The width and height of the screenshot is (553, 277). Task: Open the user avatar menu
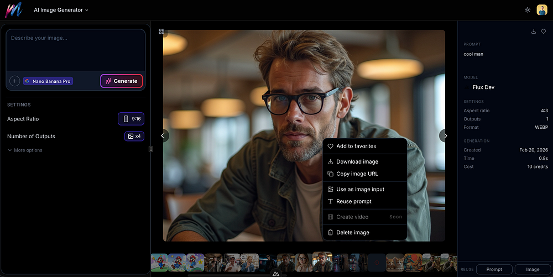542,10
